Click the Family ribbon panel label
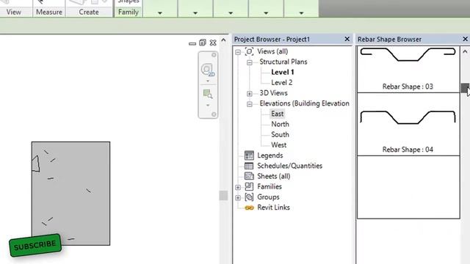The height and width of the screenshot is (264, 470). (129, 12)
